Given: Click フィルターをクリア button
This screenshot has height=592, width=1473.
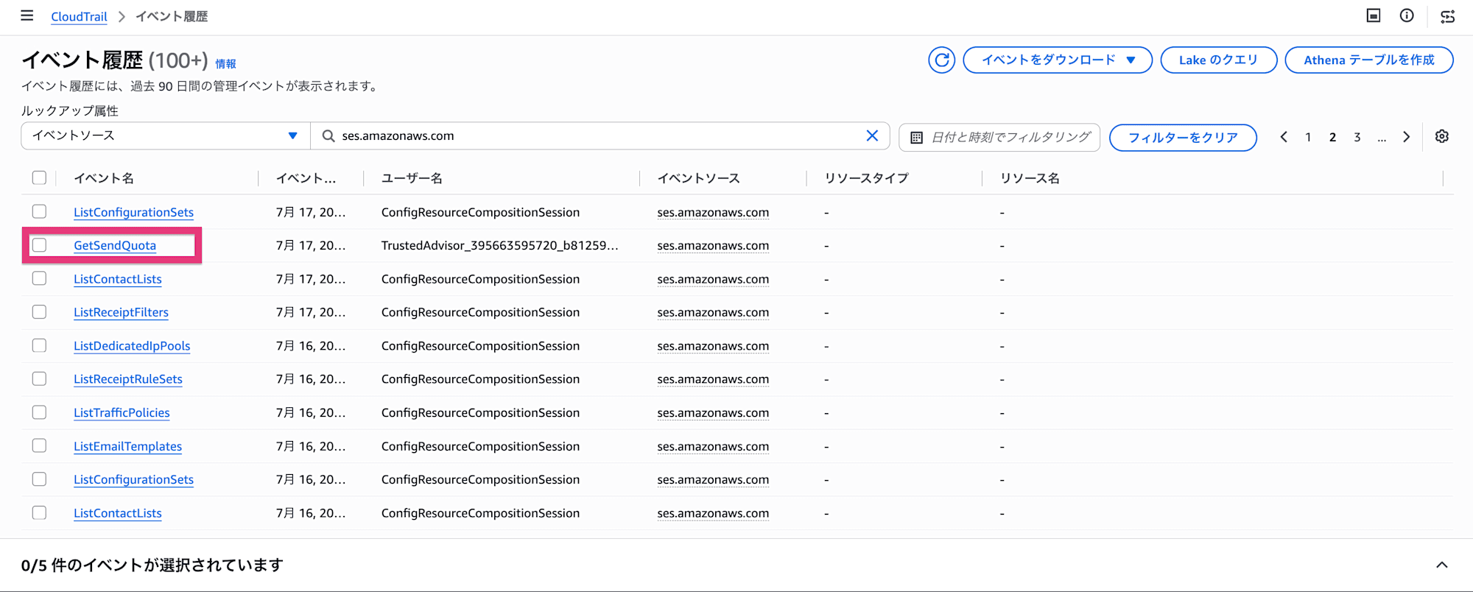Looking at the screenshot, I should (1183, 138).
